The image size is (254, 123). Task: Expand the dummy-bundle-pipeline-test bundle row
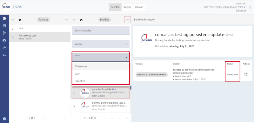74,106
